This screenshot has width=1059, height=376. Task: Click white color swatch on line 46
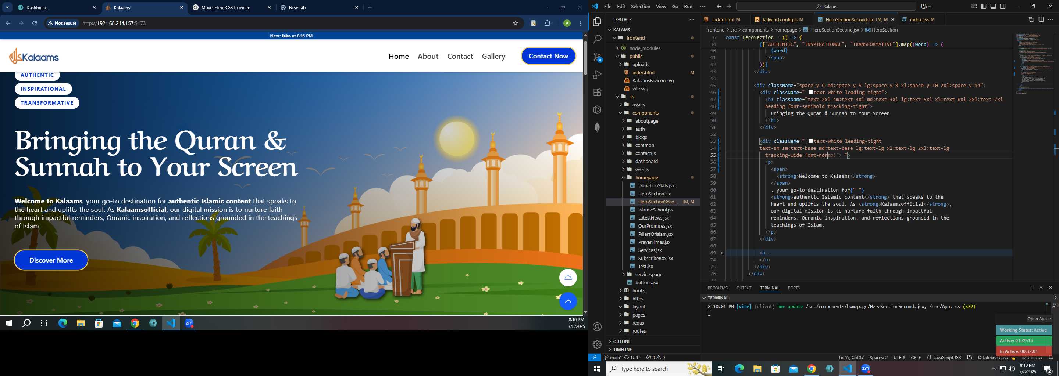[x=810, y=93]
